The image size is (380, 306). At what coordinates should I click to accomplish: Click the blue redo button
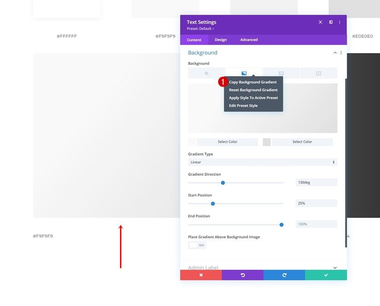pos(284,275)
